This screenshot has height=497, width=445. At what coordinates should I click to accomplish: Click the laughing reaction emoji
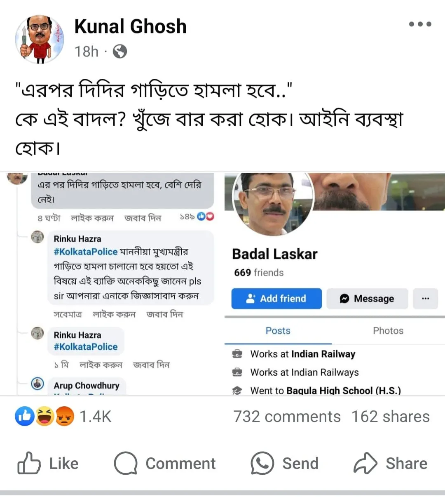tap(45, 416)
